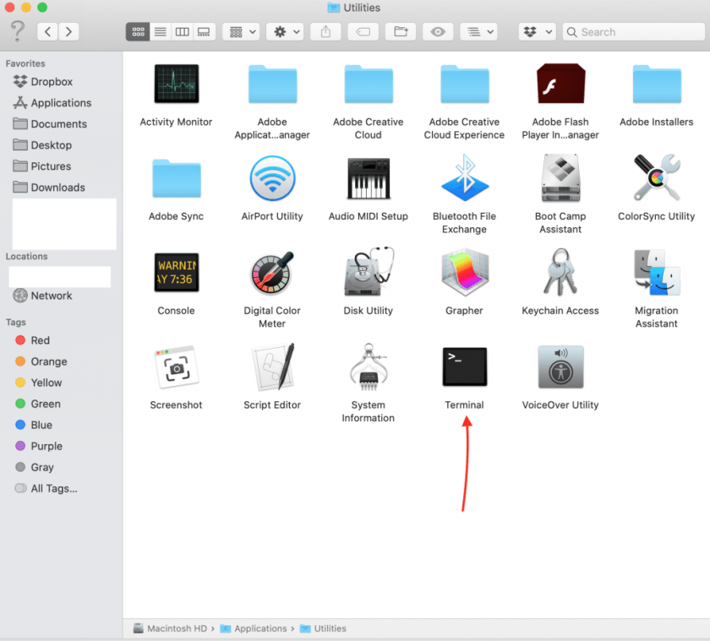This screenshot has height=641, width=710.
Task: Open the Screenshot utility
Action: [176, 367]
